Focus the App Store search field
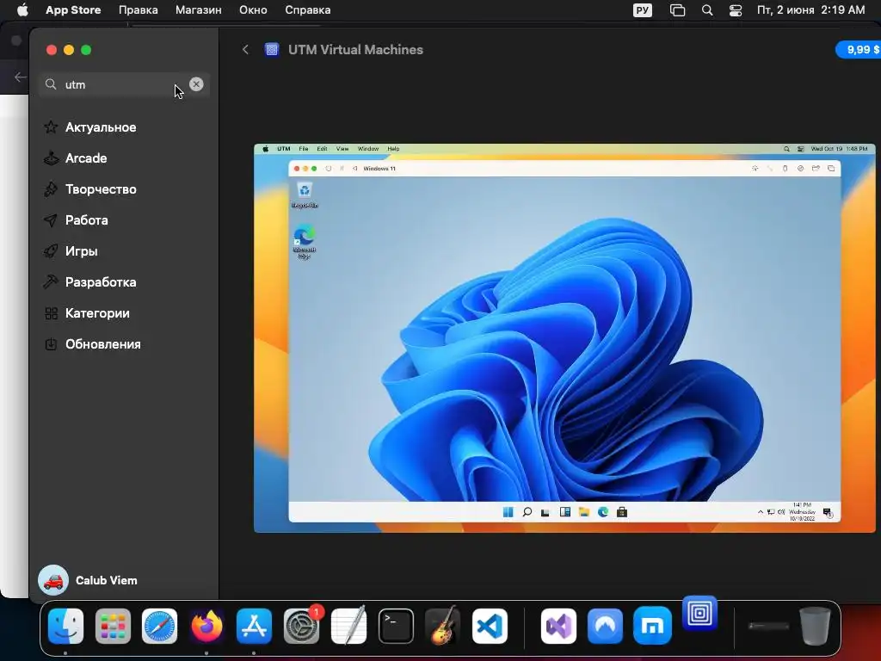Viewport: 881px width, 661px height. coord(124,84)
